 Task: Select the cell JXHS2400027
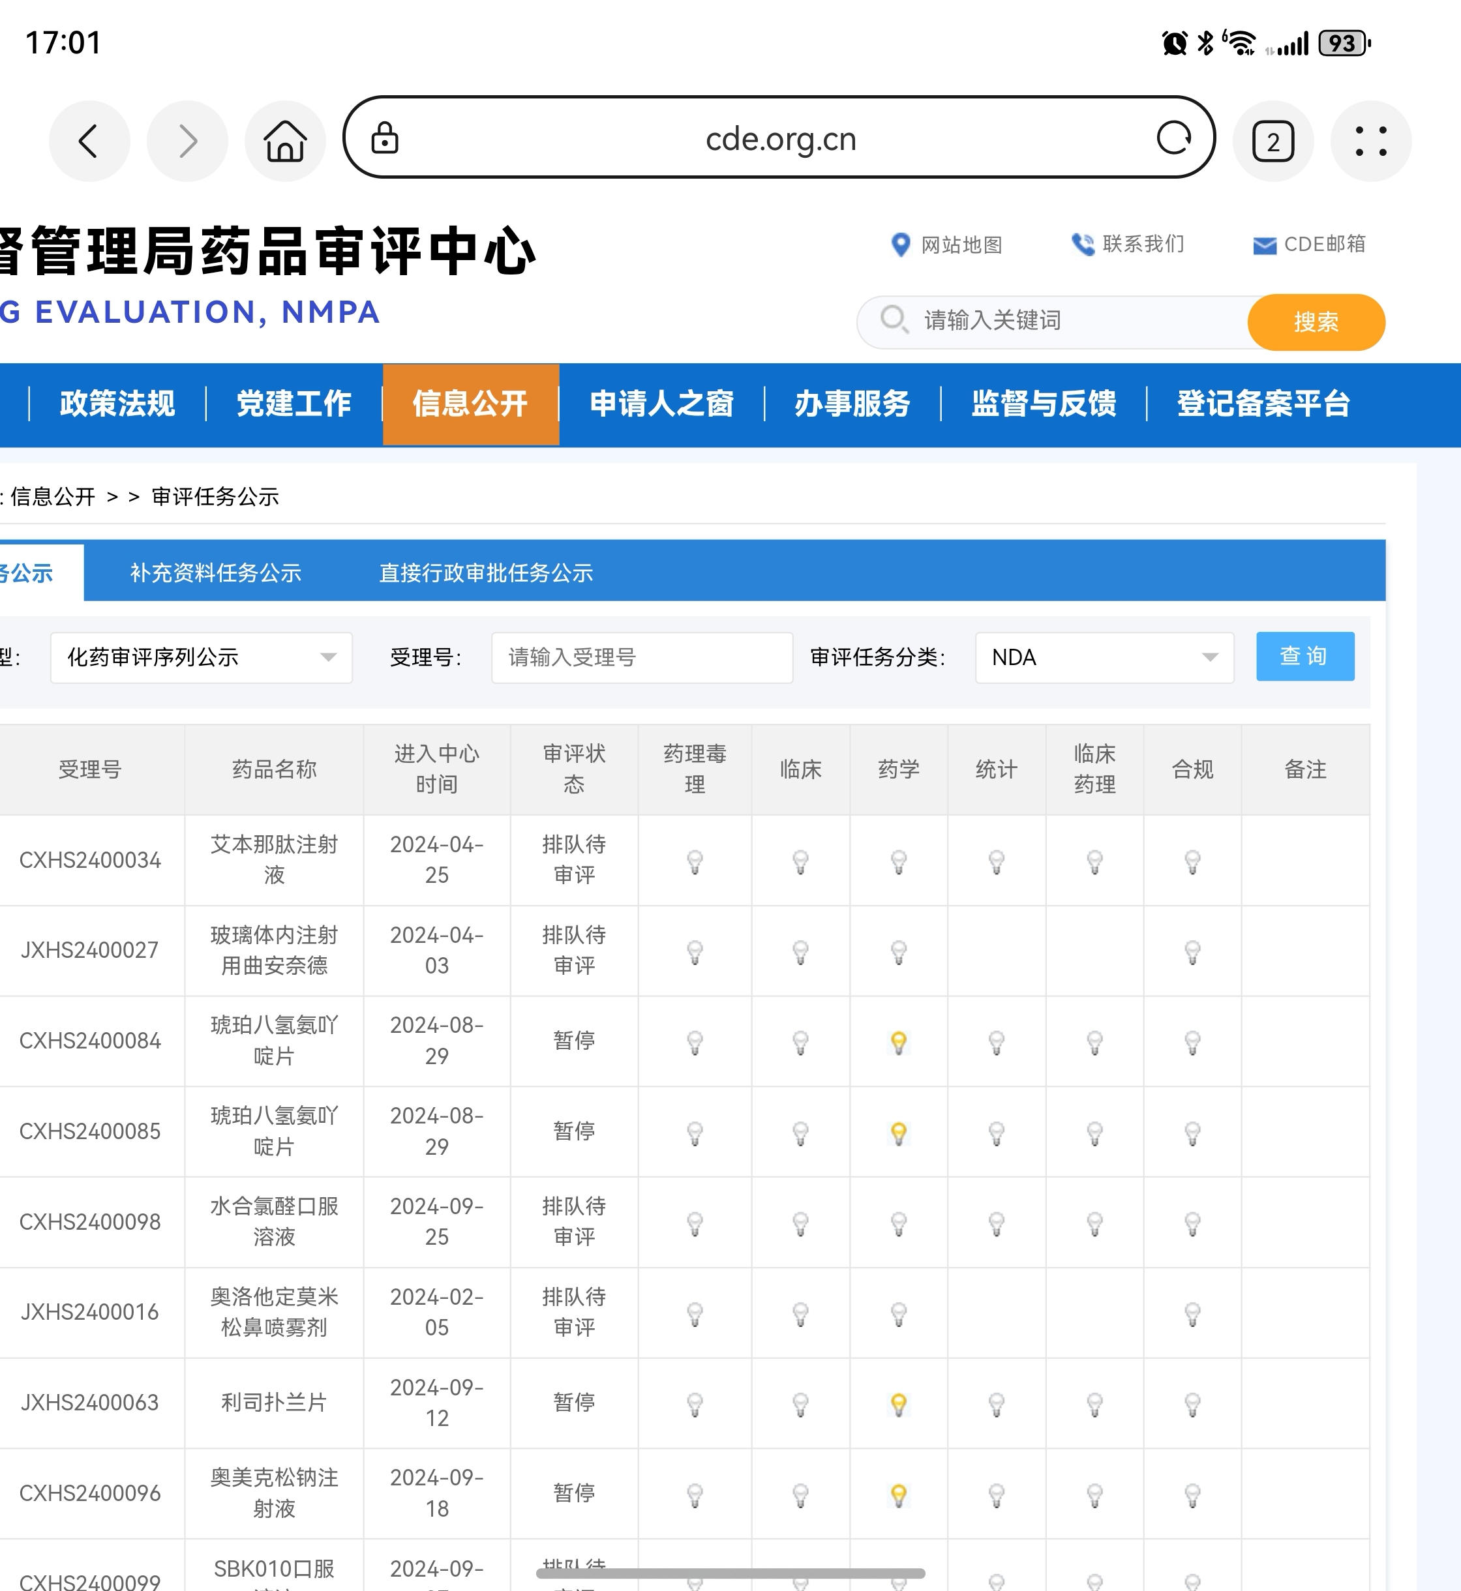click(90, 950)
